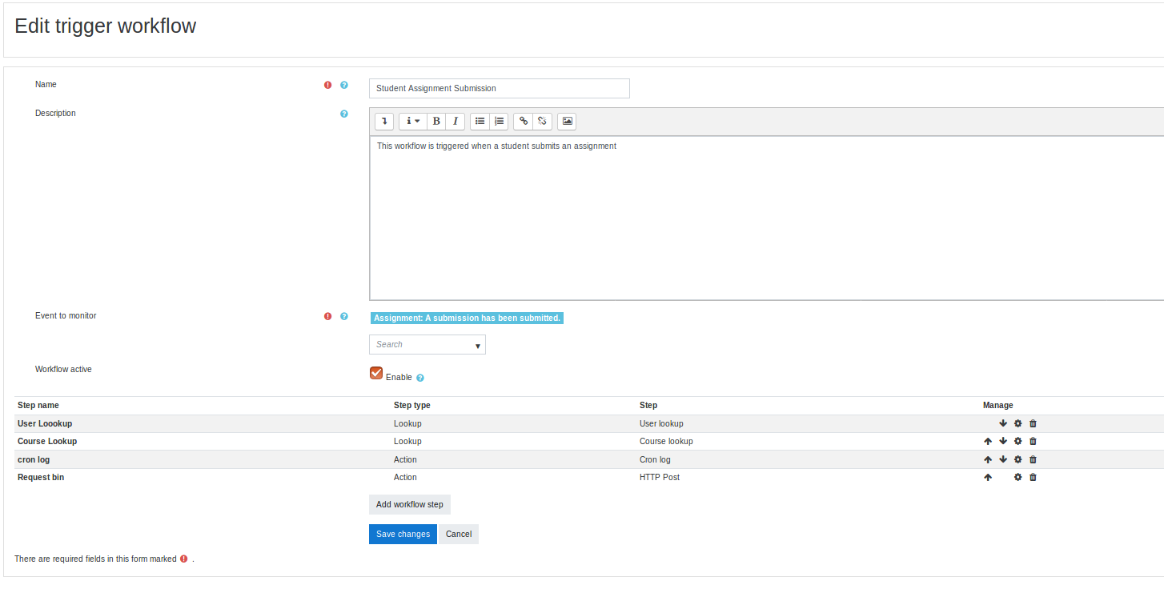Click the Step name column header
1164x597 pixels.
coord(38,405)
